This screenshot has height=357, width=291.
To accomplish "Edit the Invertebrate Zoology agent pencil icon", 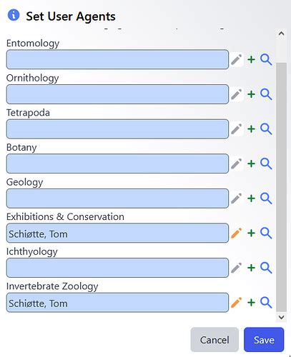I will [237, 303].
